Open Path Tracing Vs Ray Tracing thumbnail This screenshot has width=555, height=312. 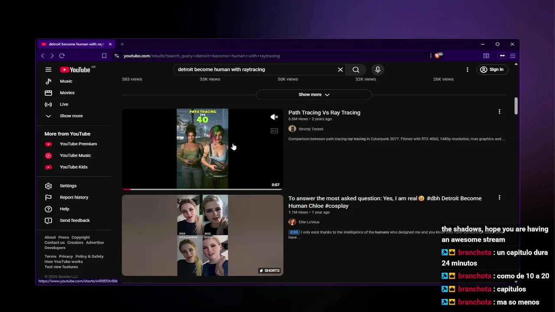pos(202,149)
